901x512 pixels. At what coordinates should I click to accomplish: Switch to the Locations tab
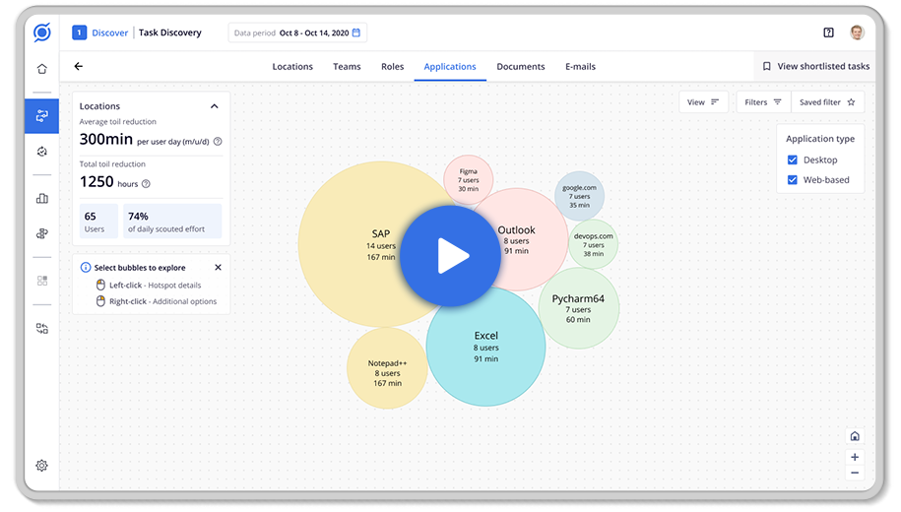292,67
